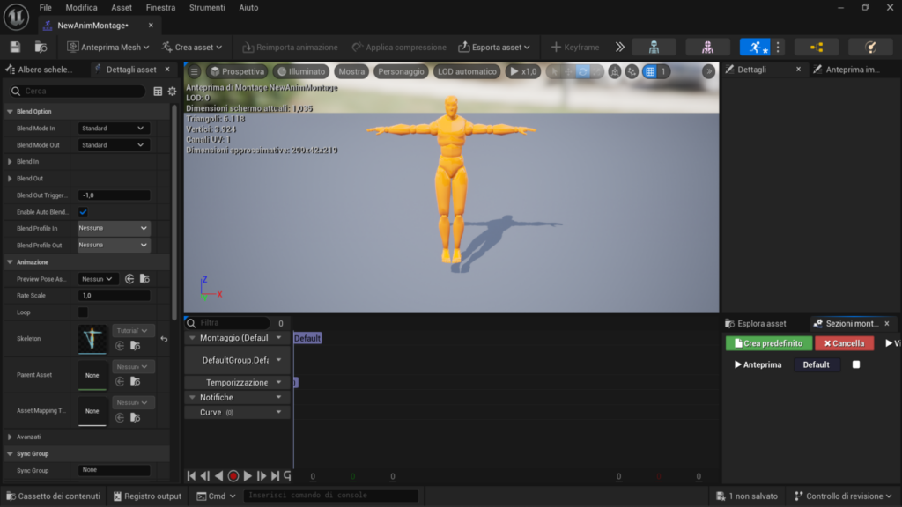
Task: Open the Finestra menu
Action: [160, 7]
